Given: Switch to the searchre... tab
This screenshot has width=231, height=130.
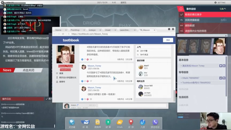Looking at the screenshot, I should pos(125,30).
